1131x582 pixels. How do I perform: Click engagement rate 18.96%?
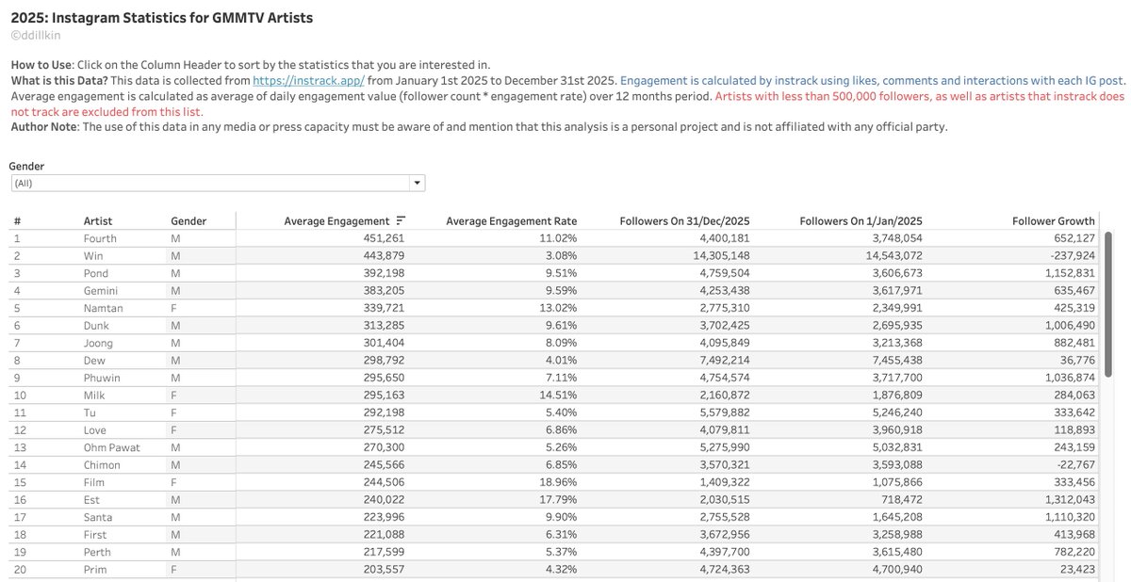(x=559, y=482)
